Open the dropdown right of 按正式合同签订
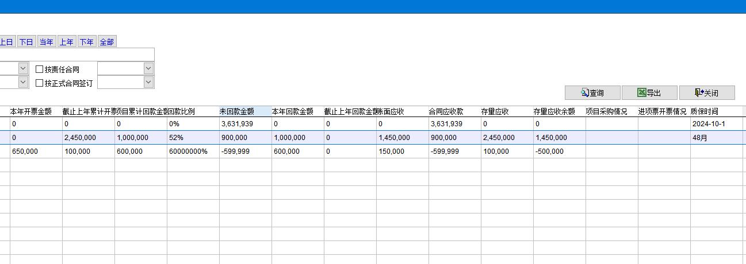The height and width of the screenshot is (264, 746). 148,82
